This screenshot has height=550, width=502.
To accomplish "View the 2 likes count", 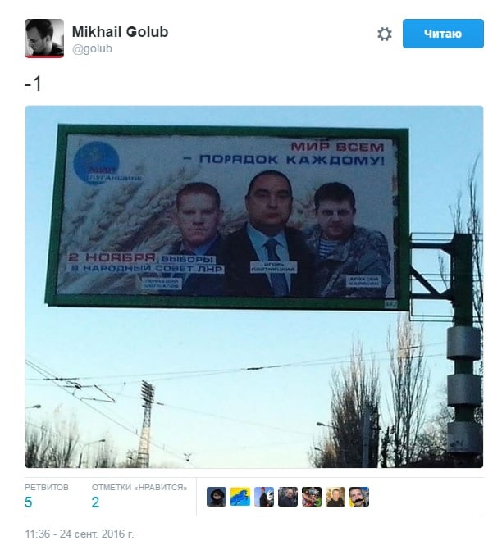I will tap(95, 502).
